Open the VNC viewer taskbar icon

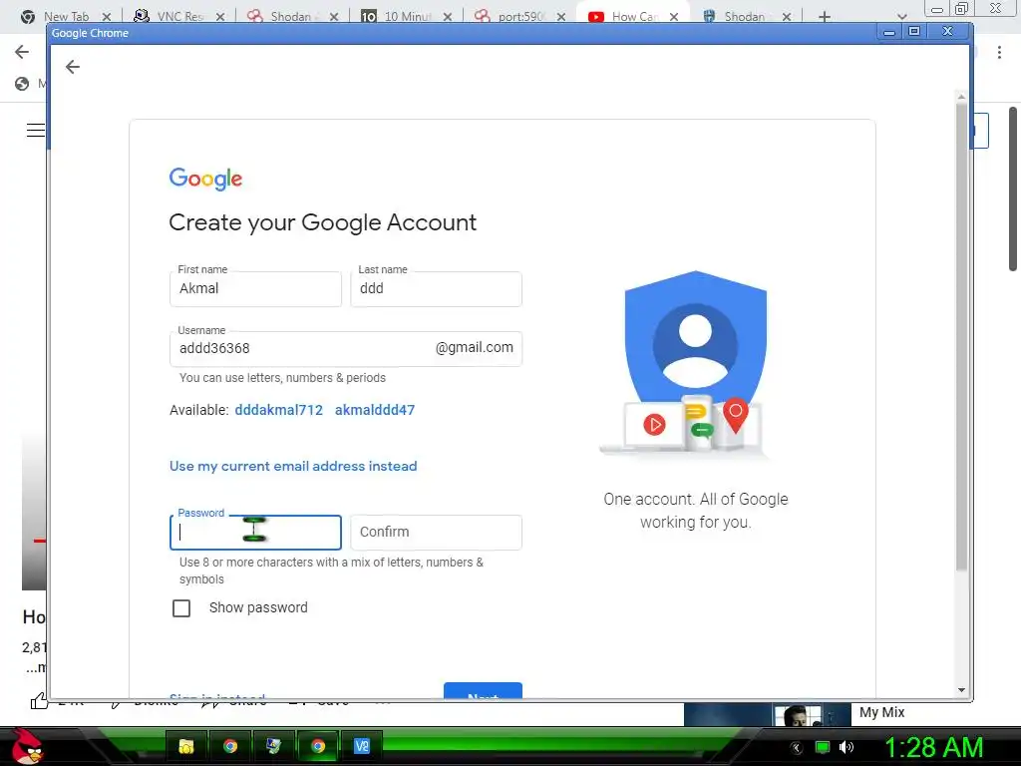[361, 746]
